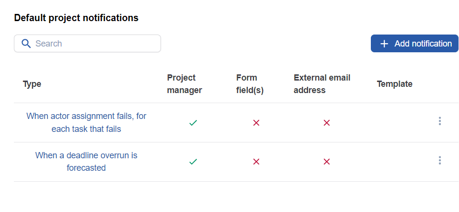Open kebab menu for actor assignment fails row
This screenshot has width=459, height=212.
[x=439, y=121]
